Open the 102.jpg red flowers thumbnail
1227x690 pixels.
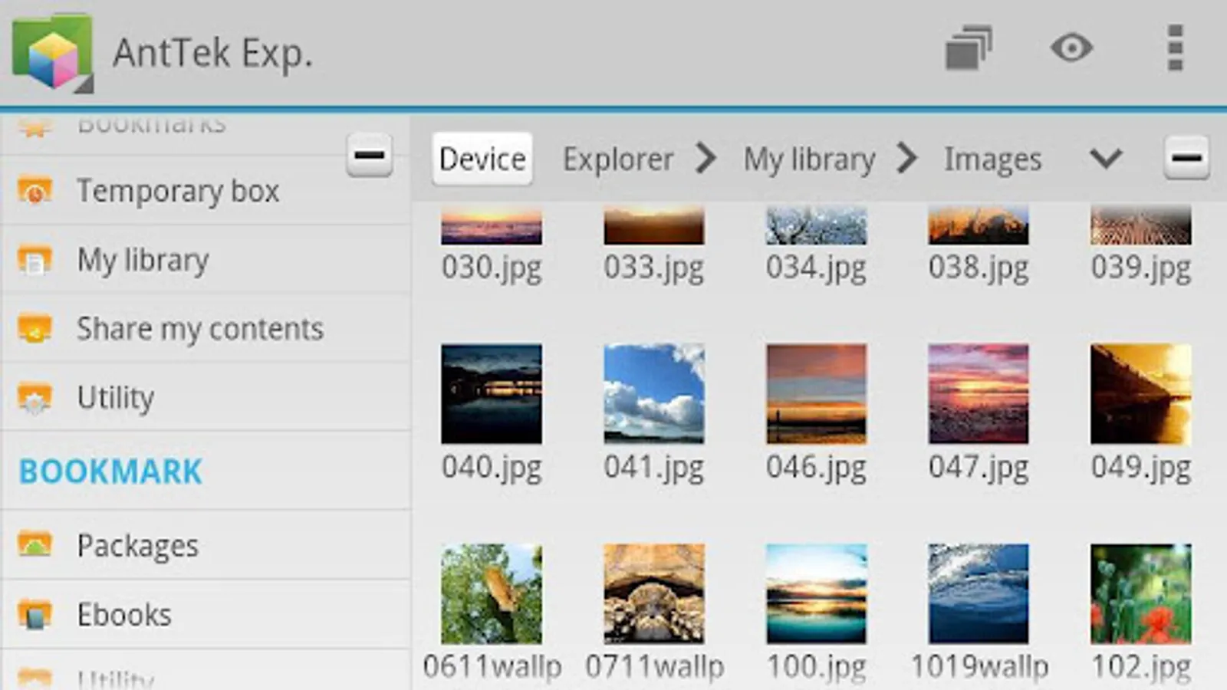pyautogui.click(x=1141, y=594)
